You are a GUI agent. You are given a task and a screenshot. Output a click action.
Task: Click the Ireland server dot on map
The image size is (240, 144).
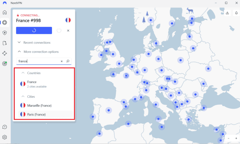(101, 55)
